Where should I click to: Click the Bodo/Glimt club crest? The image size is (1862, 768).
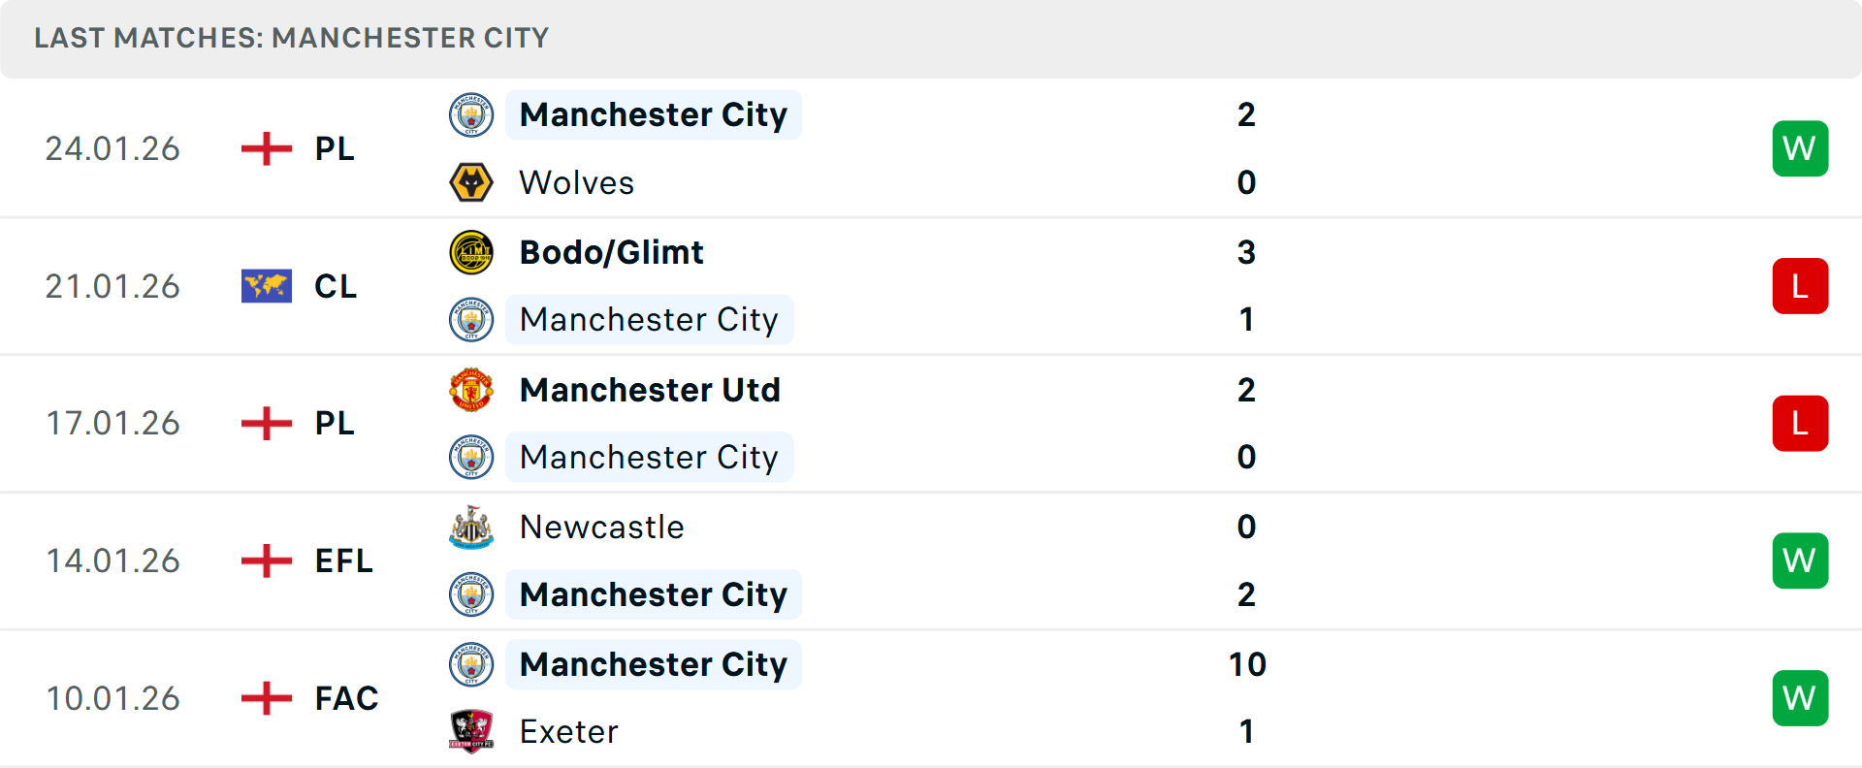pyautogui.click(x=471, y=252)
